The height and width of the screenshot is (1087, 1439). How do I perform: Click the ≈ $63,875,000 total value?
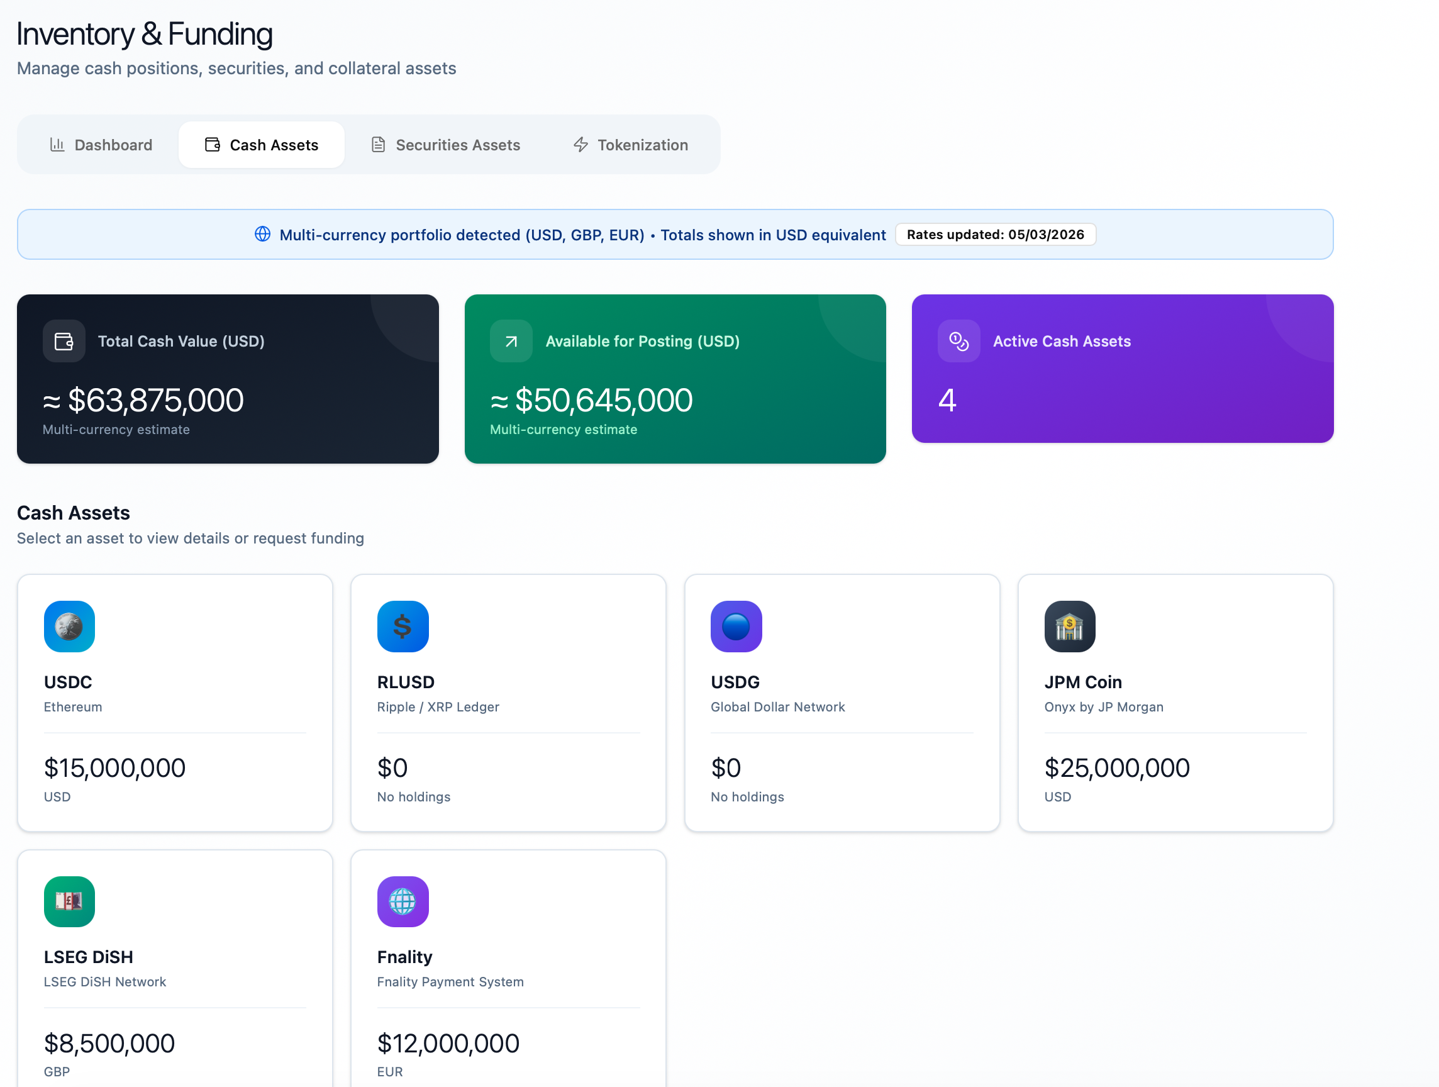point(143,400)
